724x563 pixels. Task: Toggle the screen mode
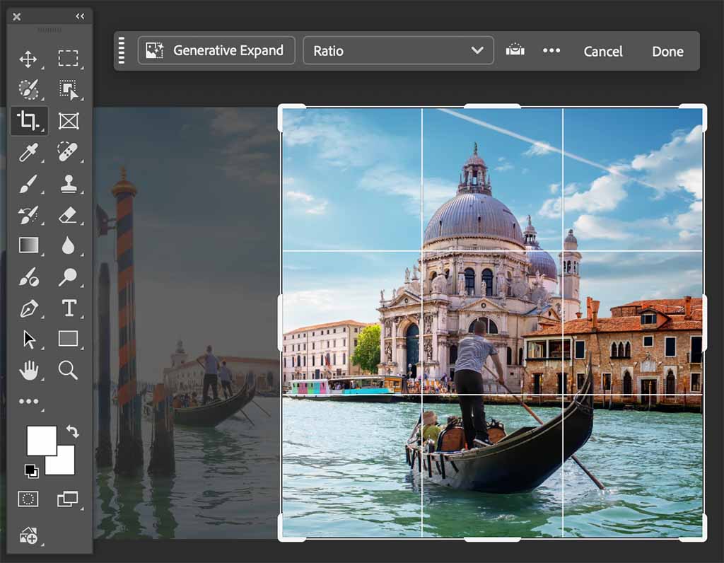69,499
